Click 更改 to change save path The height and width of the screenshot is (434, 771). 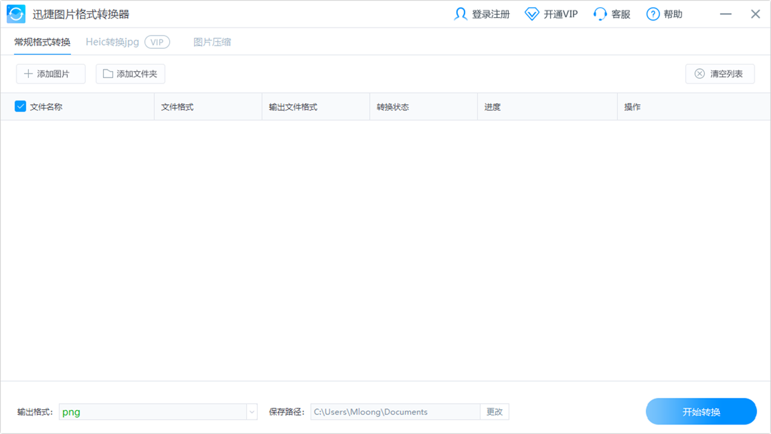tap(495, 412)
